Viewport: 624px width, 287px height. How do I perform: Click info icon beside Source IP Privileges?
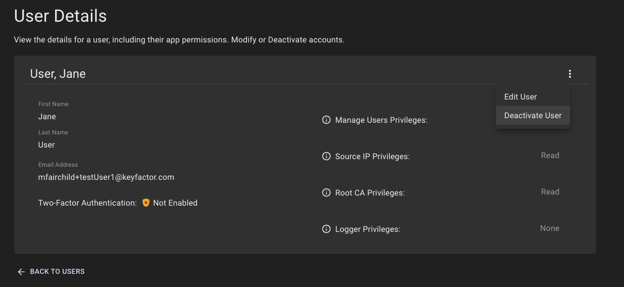[x=326, y=157]
